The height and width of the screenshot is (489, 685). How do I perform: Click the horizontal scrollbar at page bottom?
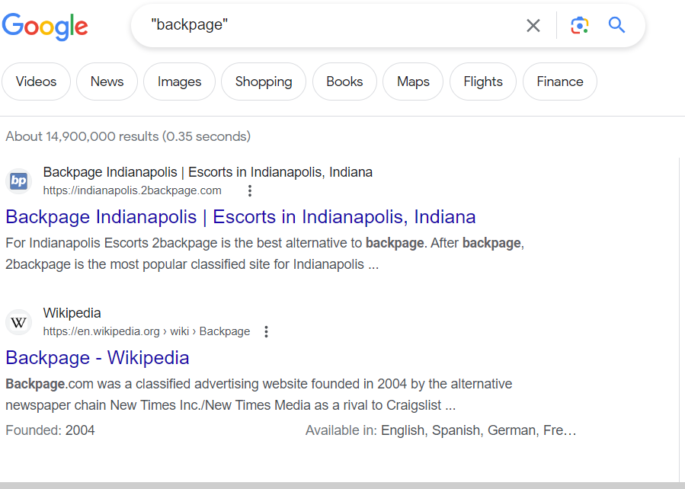(343, 485)
